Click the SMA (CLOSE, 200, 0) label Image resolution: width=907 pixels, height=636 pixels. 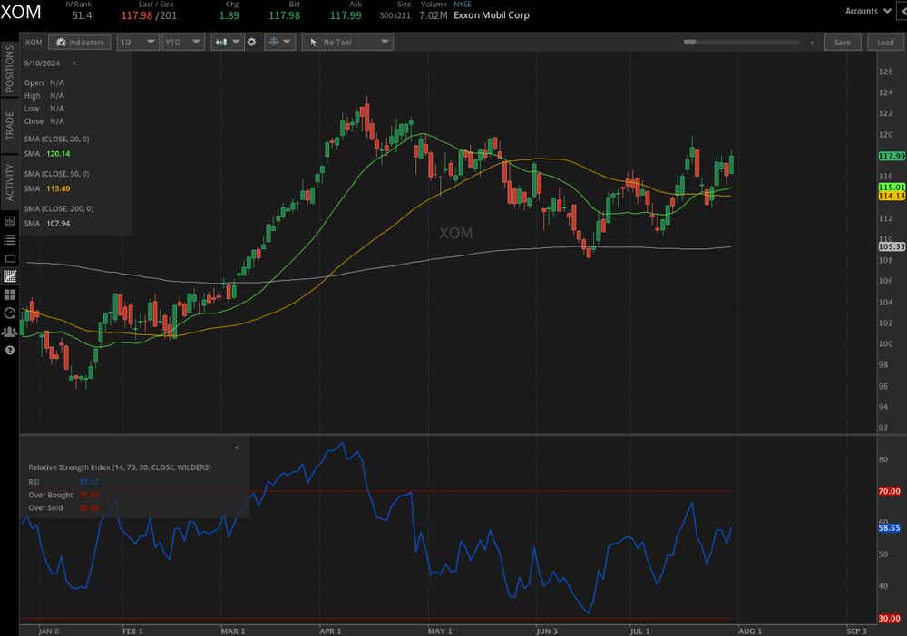pyautogui.click(x=58, y=208)
